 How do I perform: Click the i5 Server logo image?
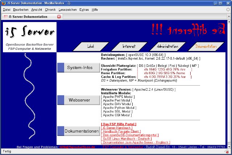pyautogui.click(x=30, y=37)
